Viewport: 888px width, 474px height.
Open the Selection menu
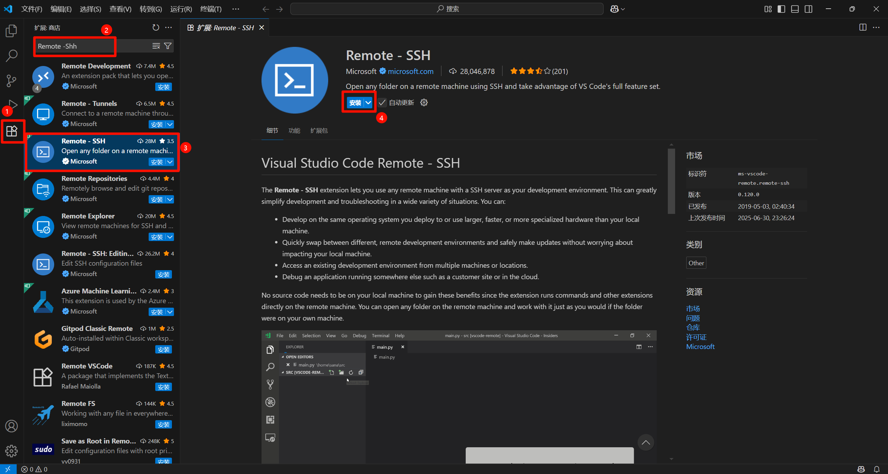coord(91,9)
